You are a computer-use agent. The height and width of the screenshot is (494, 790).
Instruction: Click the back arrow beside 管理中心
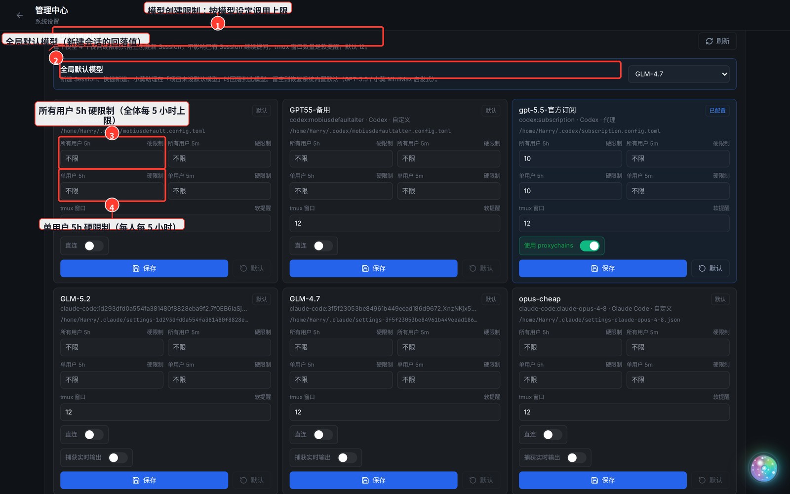click(x=20, y=15)
